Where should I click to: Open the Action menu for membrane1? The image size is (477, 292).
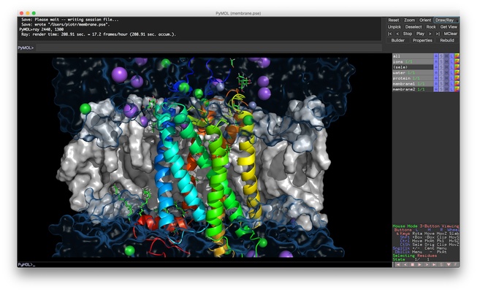click(436, 84)
